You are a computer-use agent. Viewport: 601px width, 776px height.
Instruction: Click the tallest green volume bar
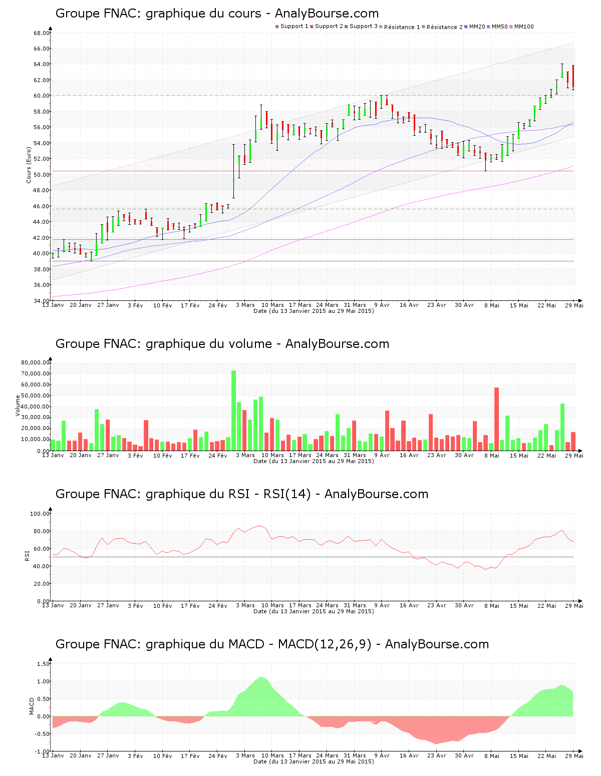234,411
